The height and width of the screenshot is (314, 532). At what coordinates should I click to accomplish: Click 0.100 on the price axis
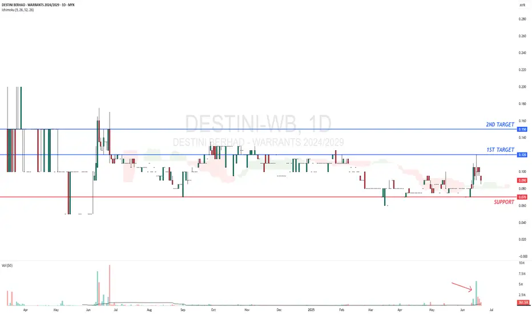522,172
